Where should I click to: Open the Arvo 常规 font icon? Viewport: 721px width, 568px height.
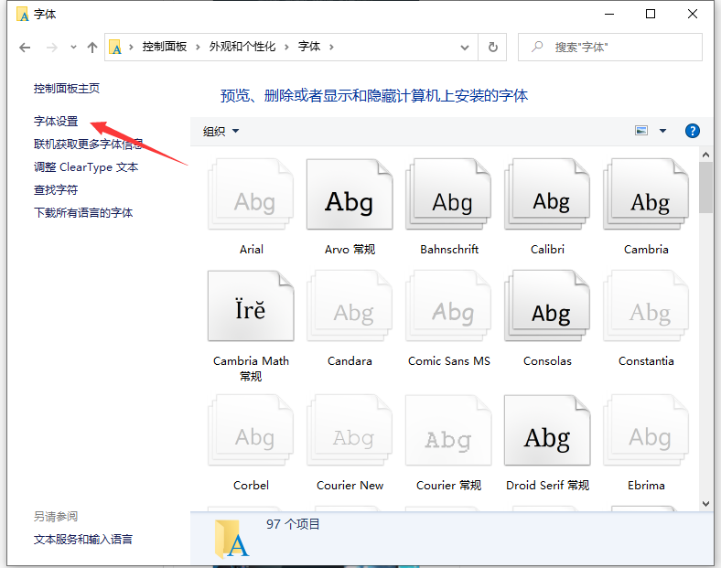350,194
